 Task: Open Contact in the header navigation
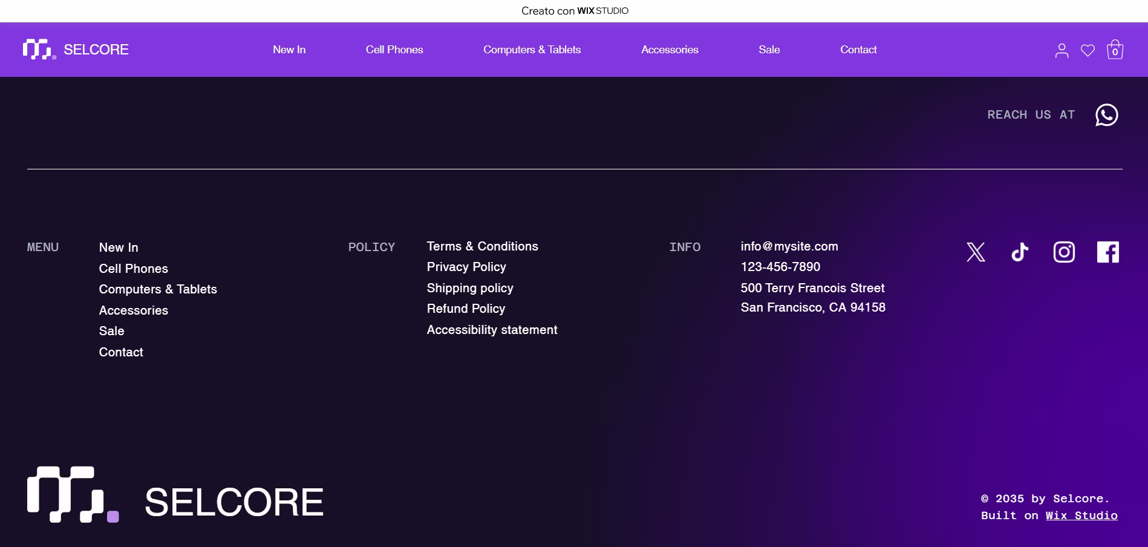tap(858, 50)
